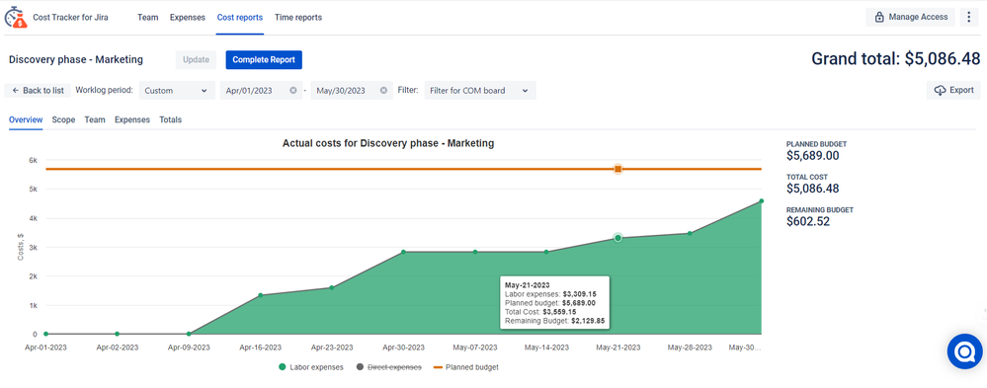Click the May-28-2023 data point

(x=690, y=233)
